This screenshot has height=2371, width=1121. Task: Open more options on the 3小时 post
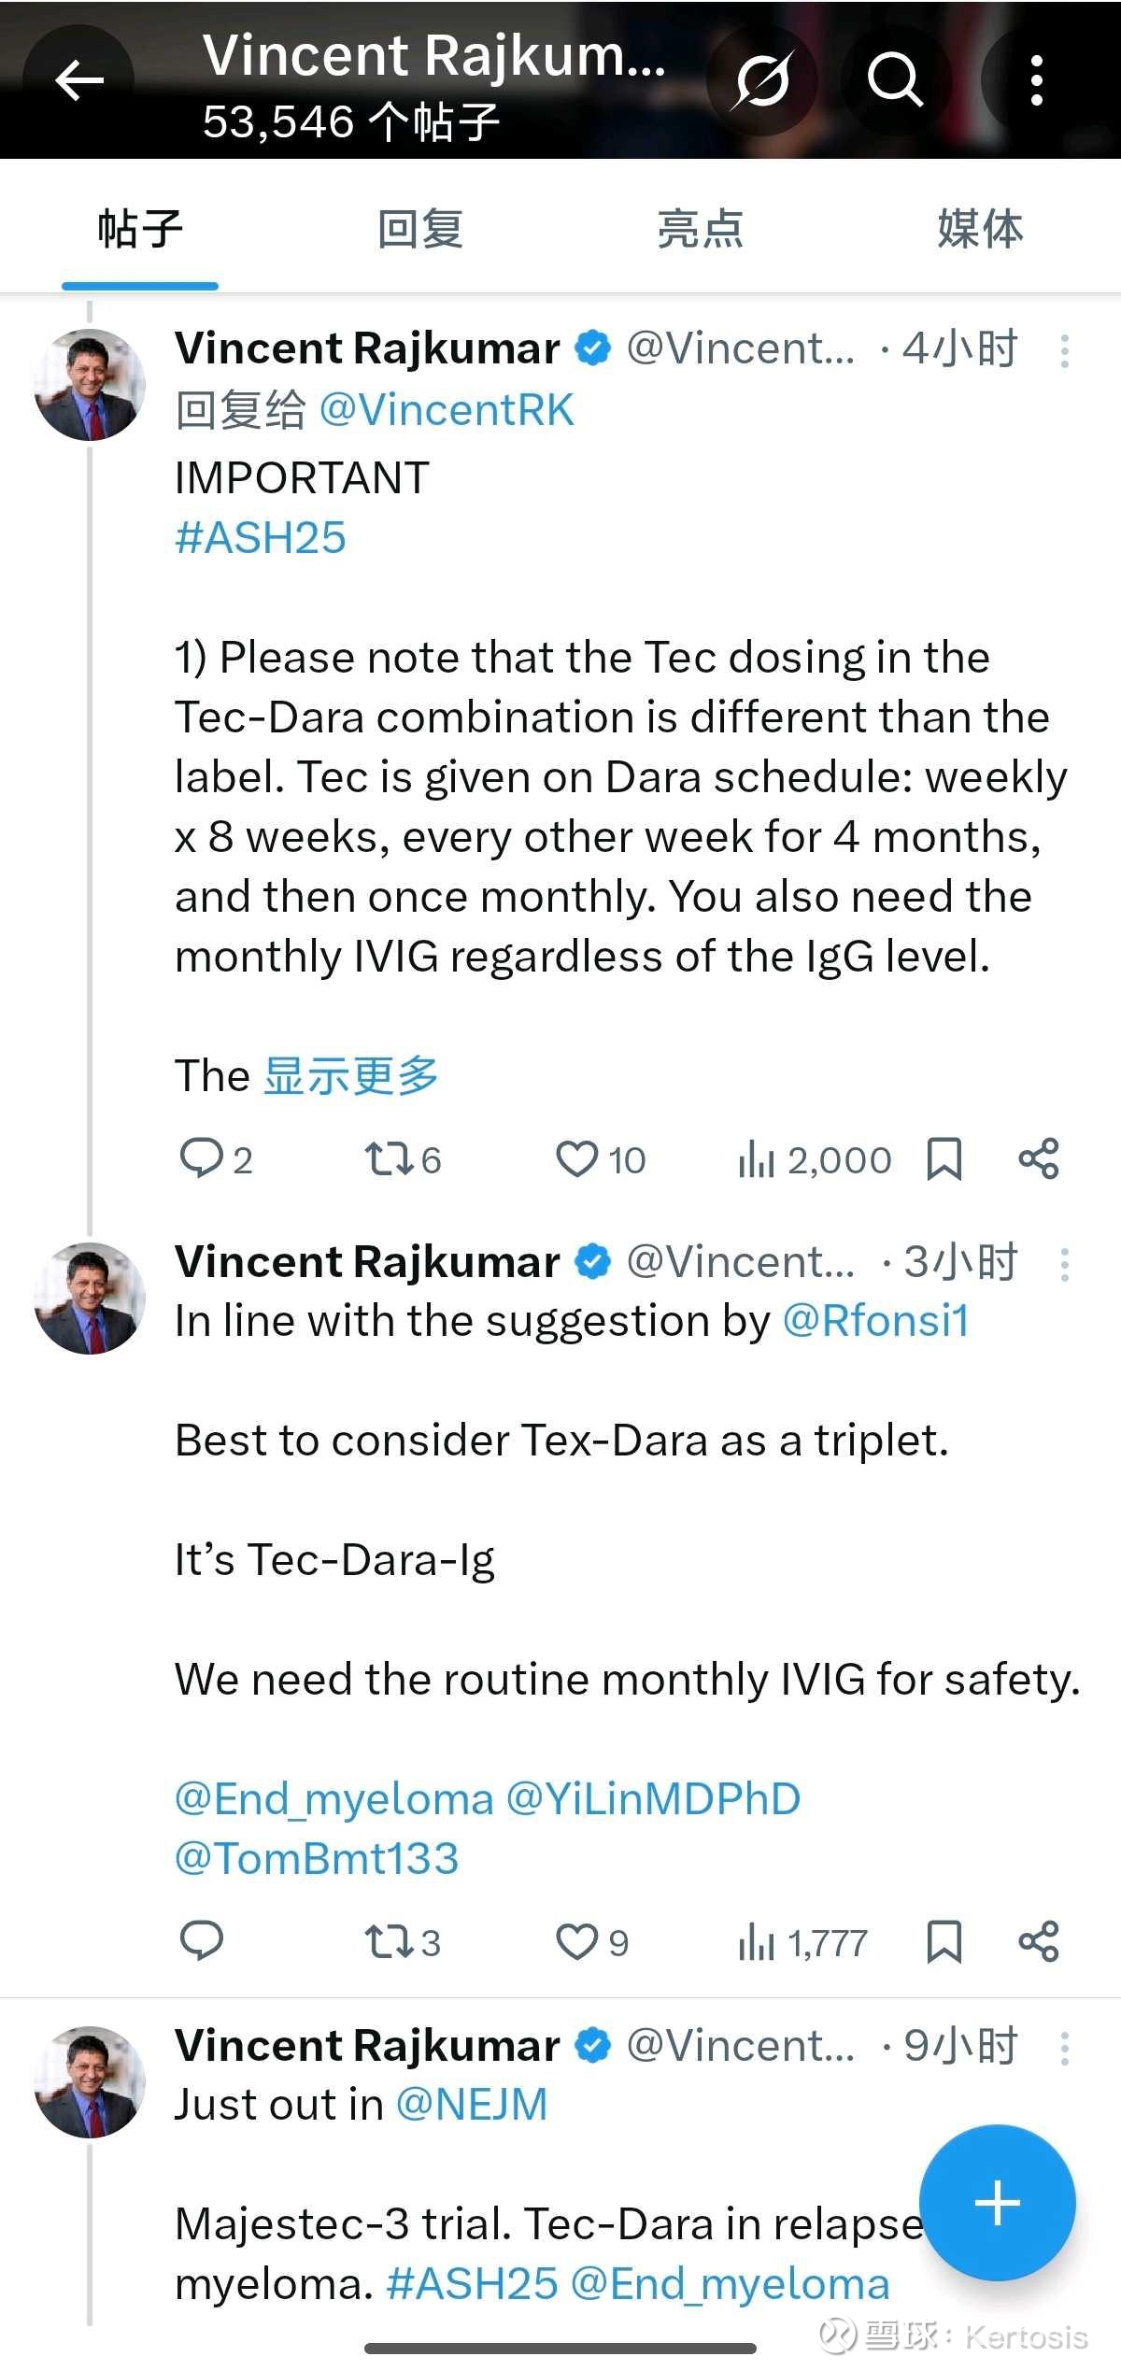click(x=1064, y=1265)
